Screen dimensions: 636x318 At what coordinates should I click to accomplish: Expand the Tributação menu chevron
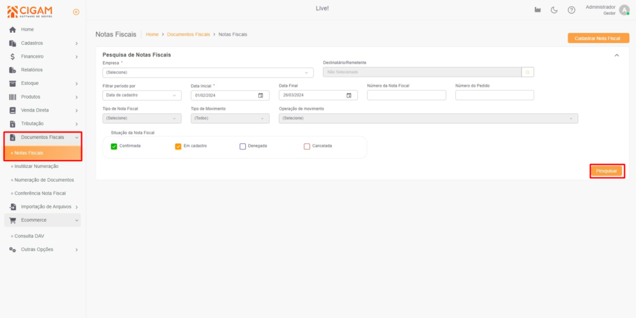pos(76,124)
